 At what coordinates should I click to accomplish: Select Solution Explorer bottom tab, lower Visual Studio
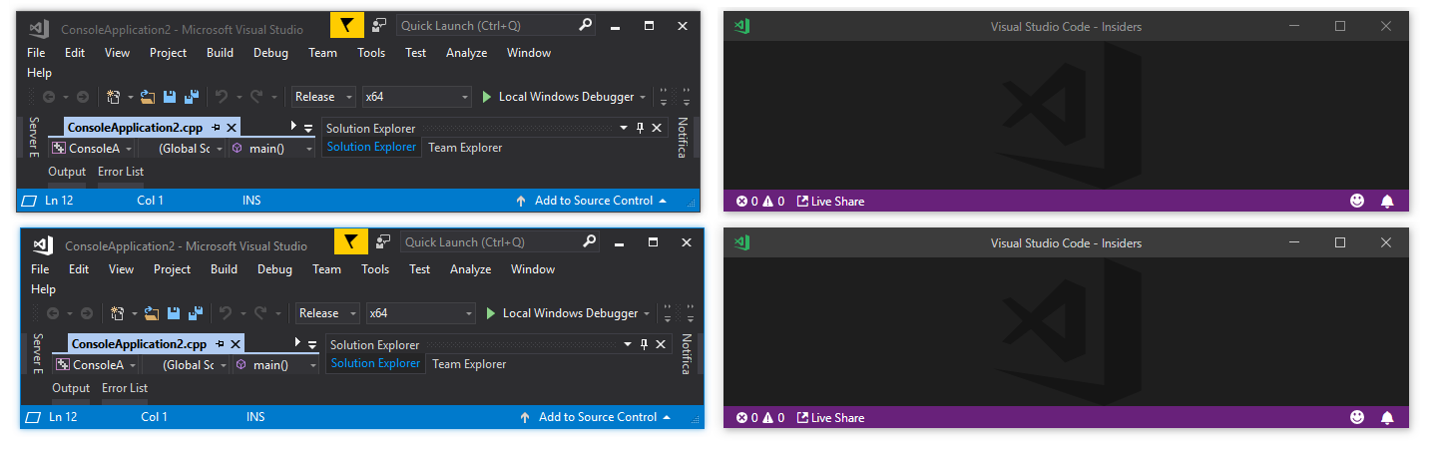374,363
